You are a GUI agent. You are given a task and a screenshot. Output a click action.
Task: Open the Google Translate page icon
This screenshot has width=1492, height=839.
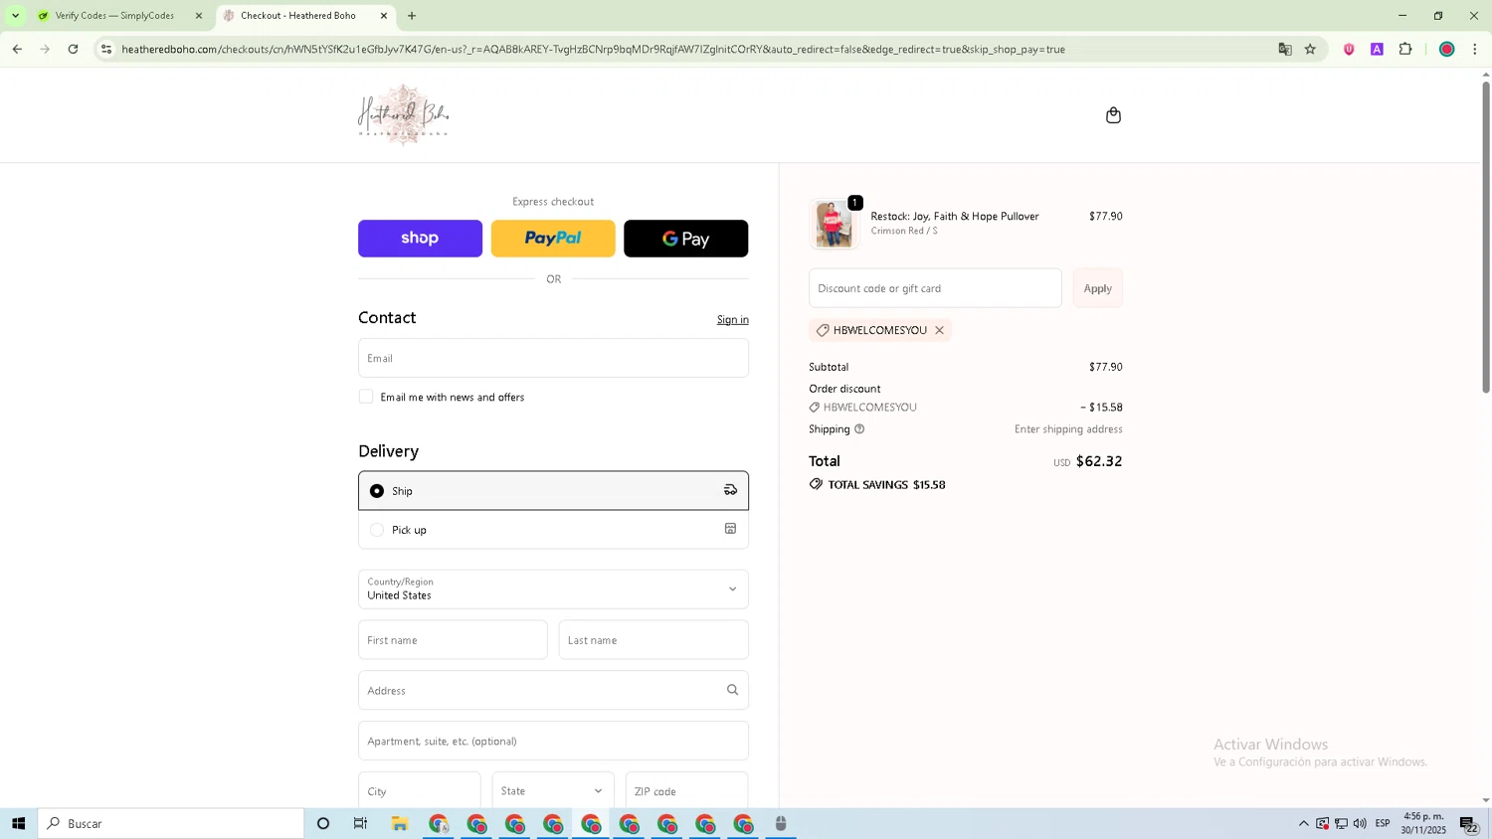[x=1285, y=49]
